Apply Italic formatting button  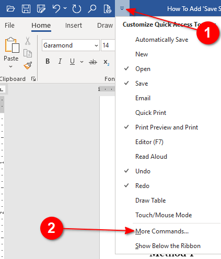click(x=60, y=61)
